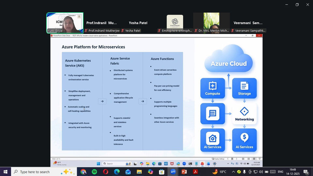Viewport: 313px width, 176px height.
Task: Select Veeramani Sampathk's participant tile
Action: click(248, 23)
